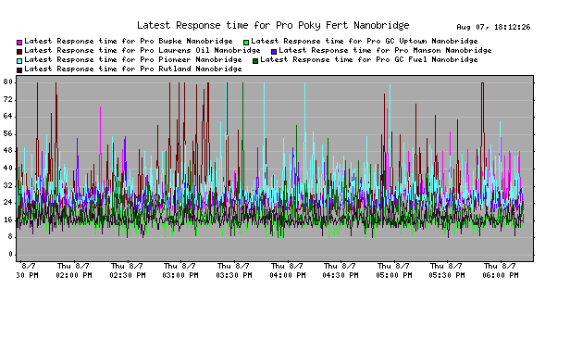Click the dark red Laurens Oil legend swatch
Image resolution: width=570 pixels, height=364 pixels.
coord(19,52)
